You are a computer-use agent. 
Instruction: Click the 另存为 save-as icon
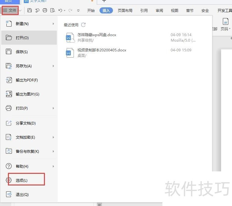coord(9,66)
